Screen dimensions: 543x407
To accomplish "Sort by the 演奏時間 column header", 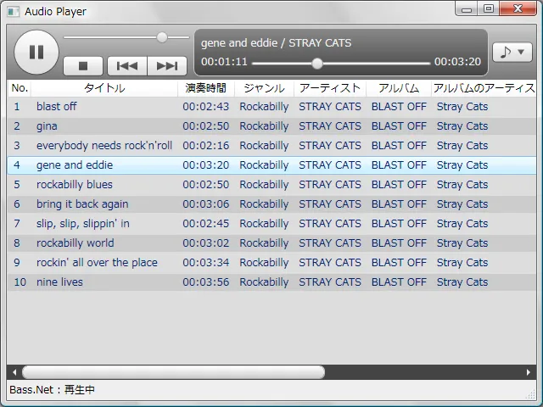I will pos(205,88).
